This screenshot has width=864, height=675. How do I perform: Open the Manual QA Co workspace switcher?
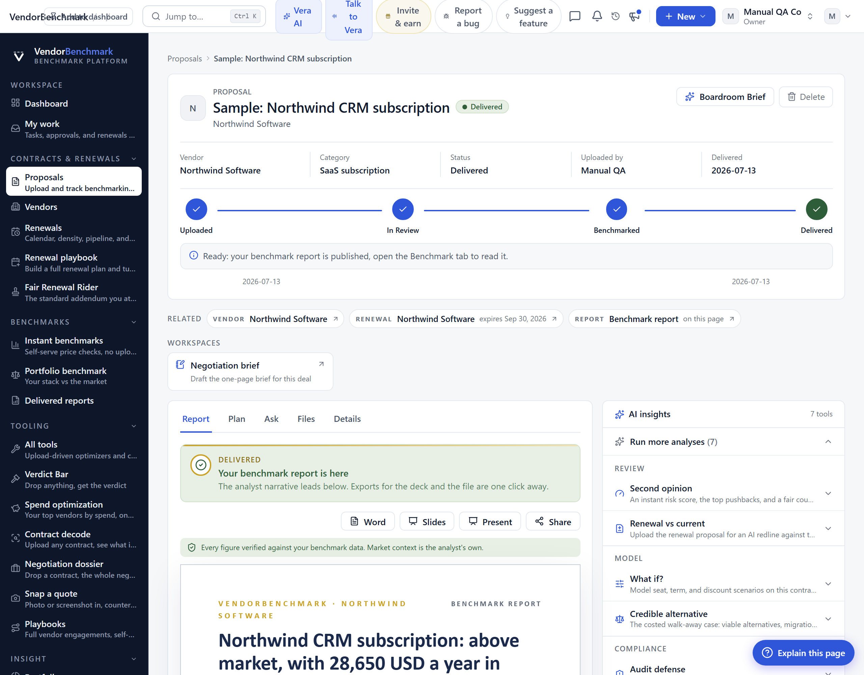(768, 16)
